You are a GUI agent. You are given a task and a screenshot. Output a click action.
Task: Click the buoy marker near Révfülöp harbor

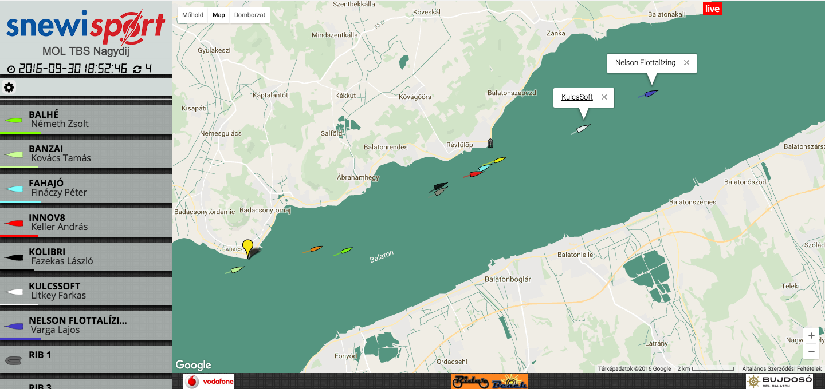(489, 143)
